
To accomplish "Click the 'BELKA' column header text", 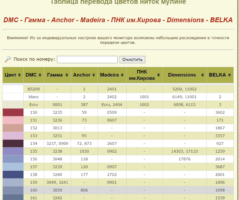I will pyautogui.click(x=217, y=75).
